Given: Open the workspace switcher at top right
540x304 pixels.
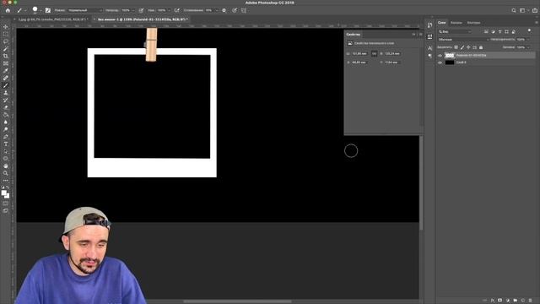Looking at the screenshot, I should click(523, 11).
